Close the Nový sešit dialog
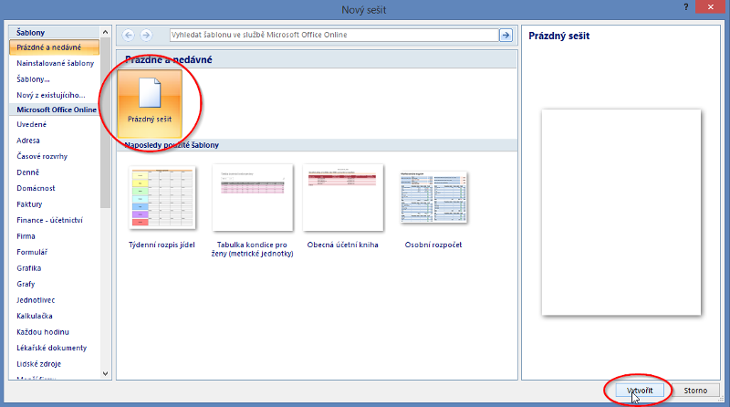This screenshot has height=407, width=730. click(x=711, y=7)
